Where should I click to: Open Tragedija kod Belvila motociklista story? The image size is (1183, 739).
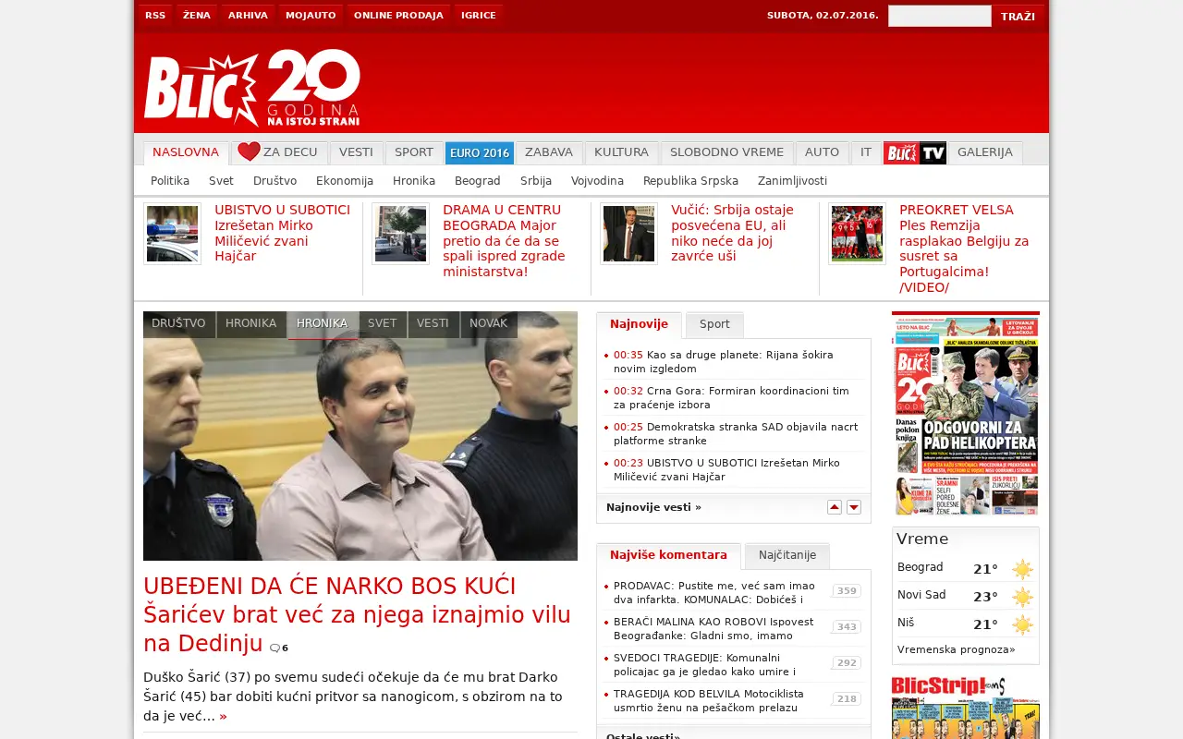coord(709,700)
